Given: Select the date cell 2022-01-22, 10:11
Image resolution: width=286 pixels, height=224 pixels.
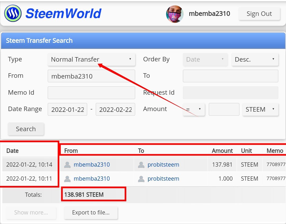Looking at the screenshot, I should tap(29, 179).
